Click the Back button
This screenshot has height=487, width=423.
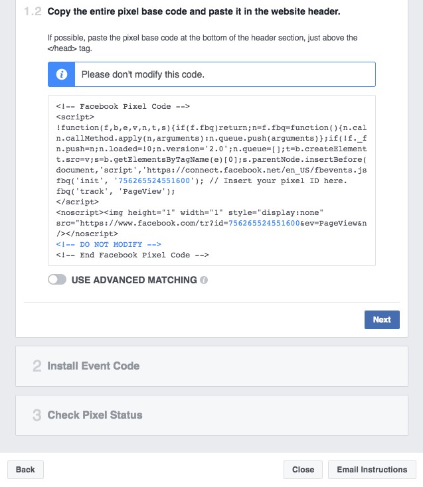click(x=25, y=470)
